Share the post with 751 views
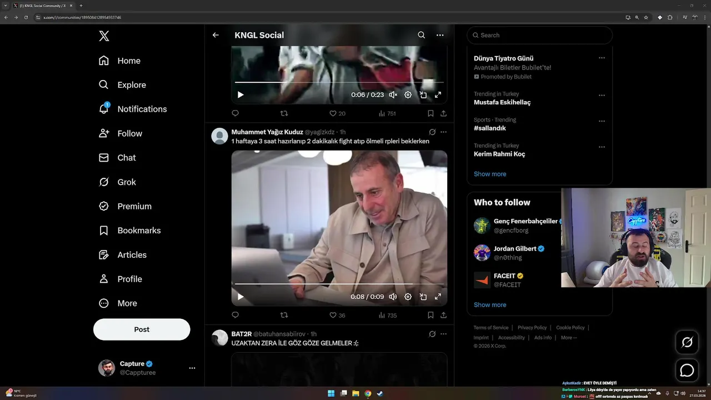 (x=443, y=113)
